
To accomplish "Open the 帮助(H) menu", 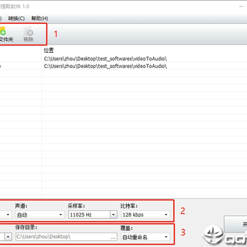I will click(40, 19).
